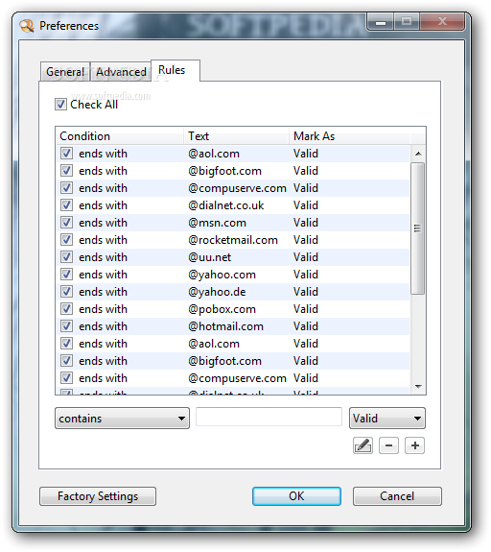Click the rules list scroll up arrow
Viewport: 491px width, 552px height.
(418, 154)
